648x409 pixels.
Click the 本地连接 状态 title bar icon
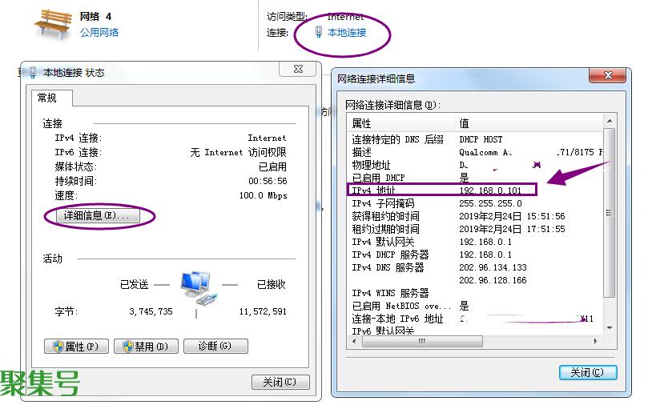click(x=33, y=73)
